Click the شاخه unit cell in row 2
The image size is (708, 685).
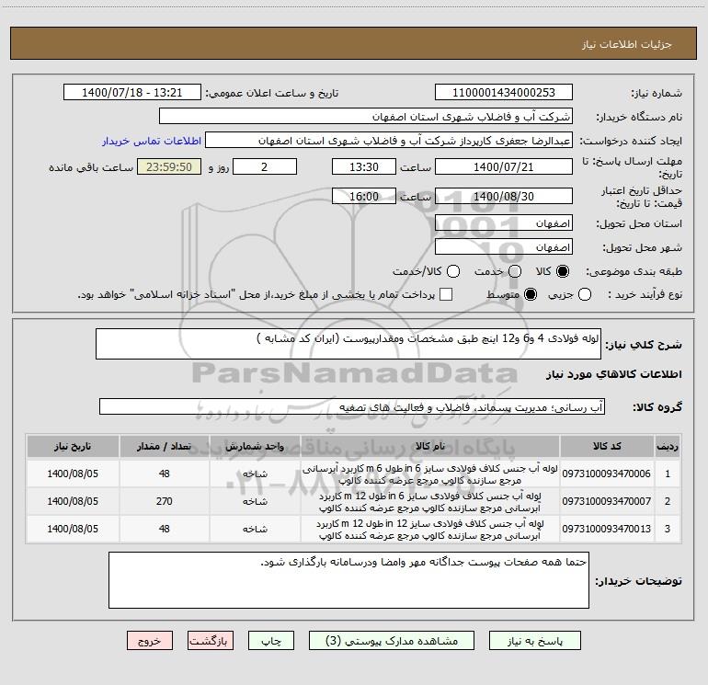[255, 501]
